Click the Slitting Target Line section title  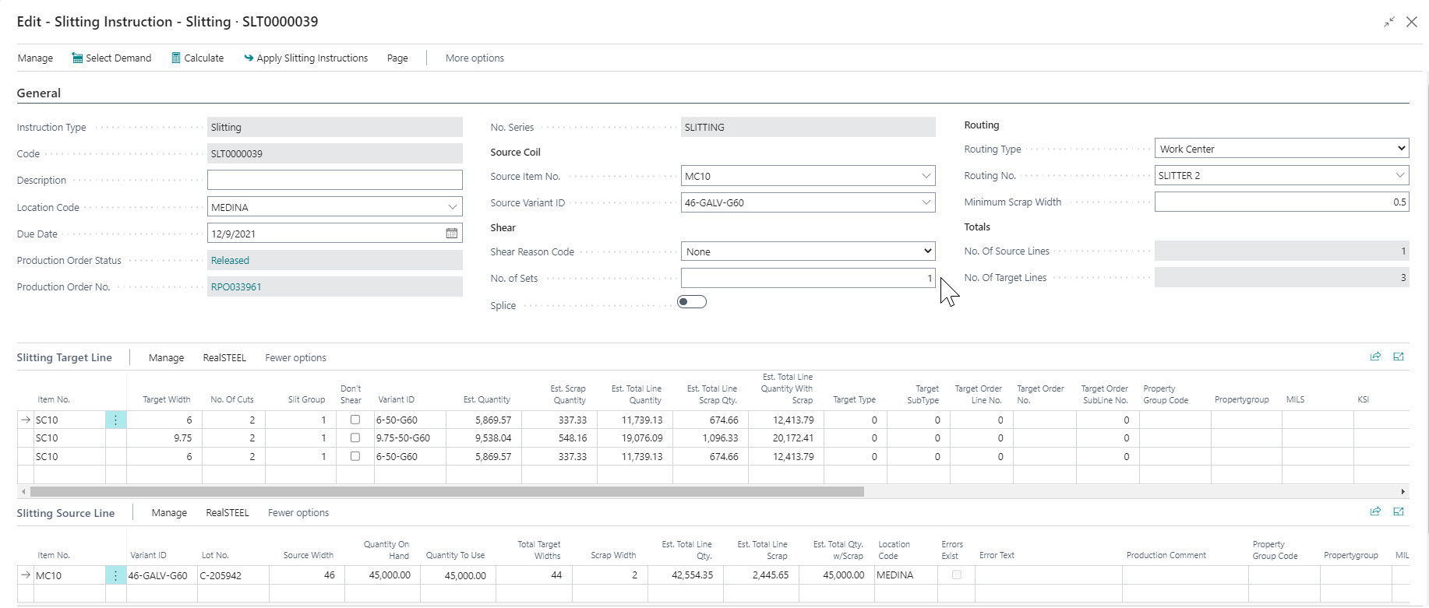point(65,357)
